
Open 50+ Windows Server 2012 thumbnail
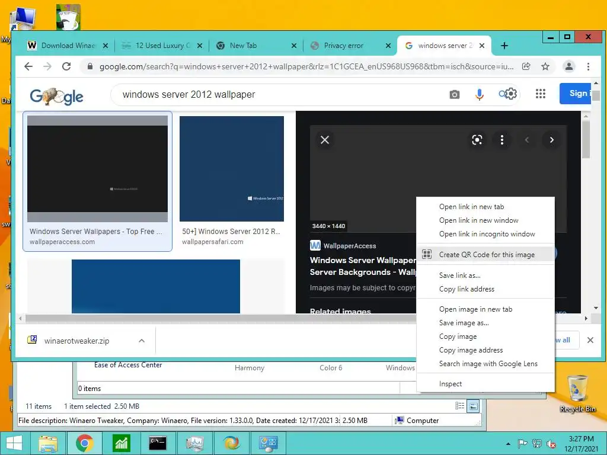232,169
